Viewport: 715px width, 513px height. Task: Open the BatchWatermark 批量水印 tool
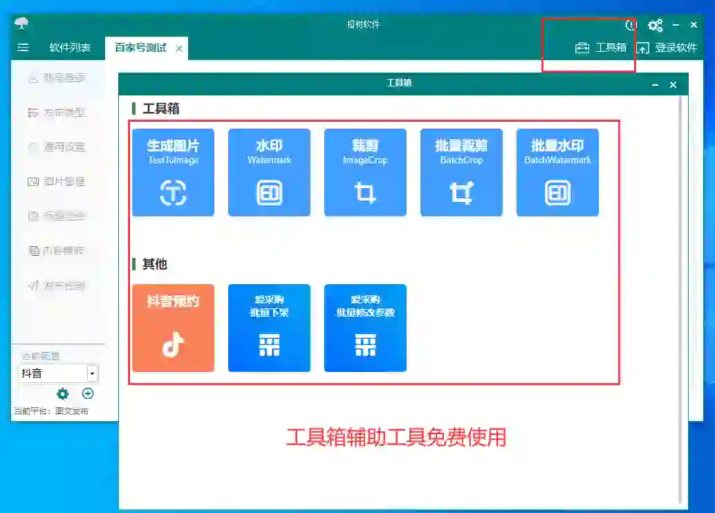pos(557,171)
